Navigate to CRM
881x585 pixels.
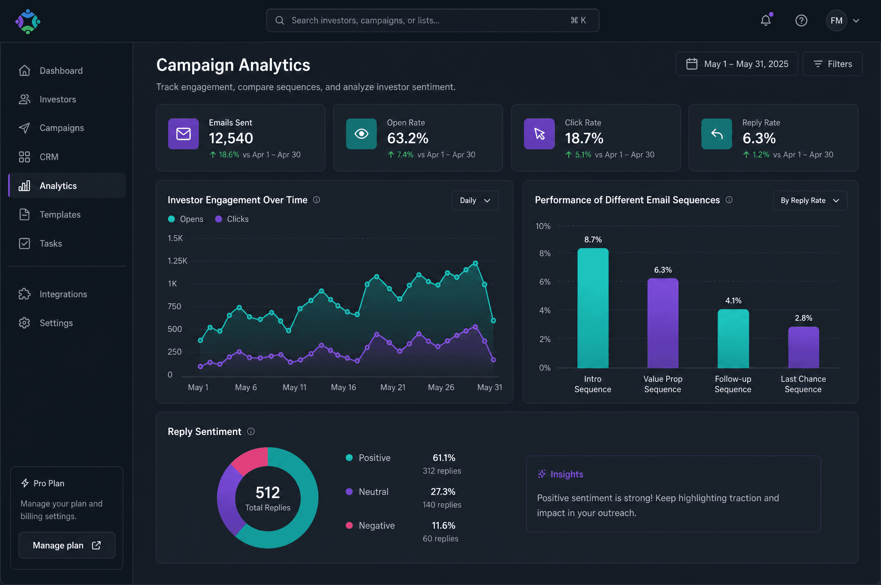(67, 157)
